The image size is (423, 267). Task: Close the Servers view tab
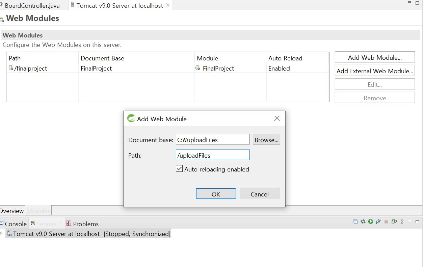tap(61, 223)
